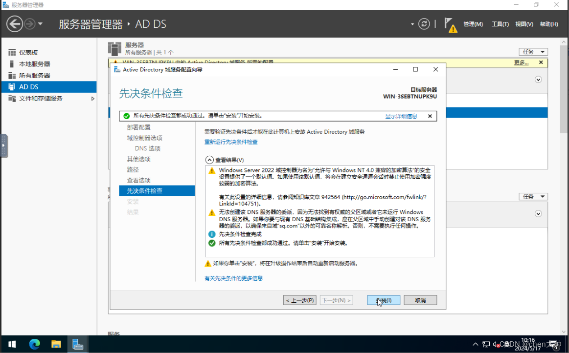569x353 pixels.
Task: Dismiss the yellow AD DS configuration notification bar
Action: 541,62
